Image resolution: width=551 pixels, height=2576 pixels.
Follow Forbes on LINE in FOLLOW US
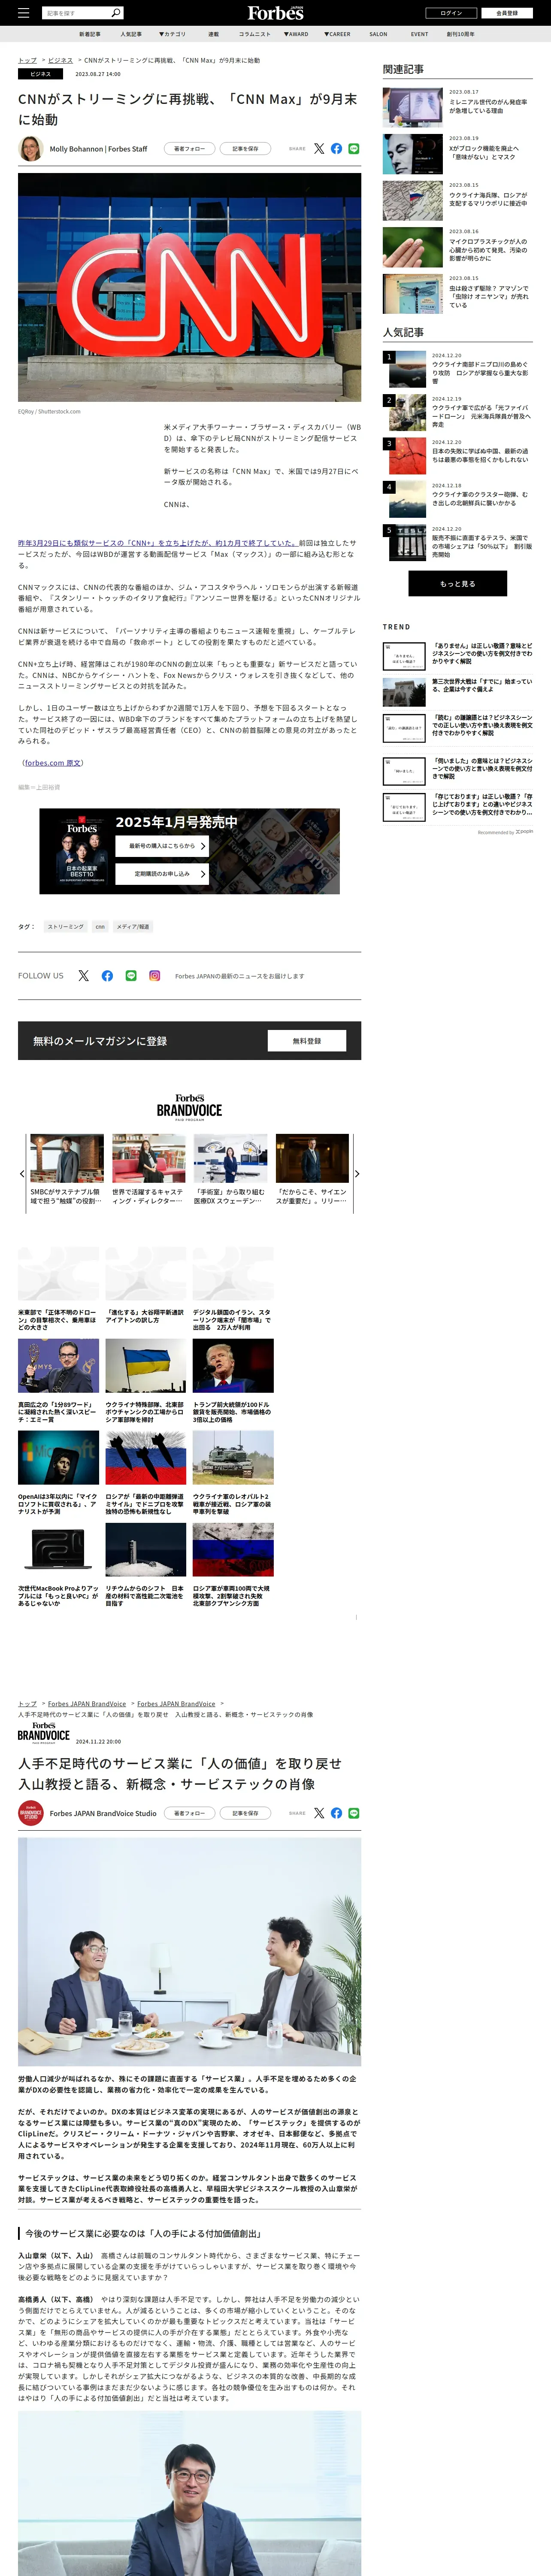(131, 976)
